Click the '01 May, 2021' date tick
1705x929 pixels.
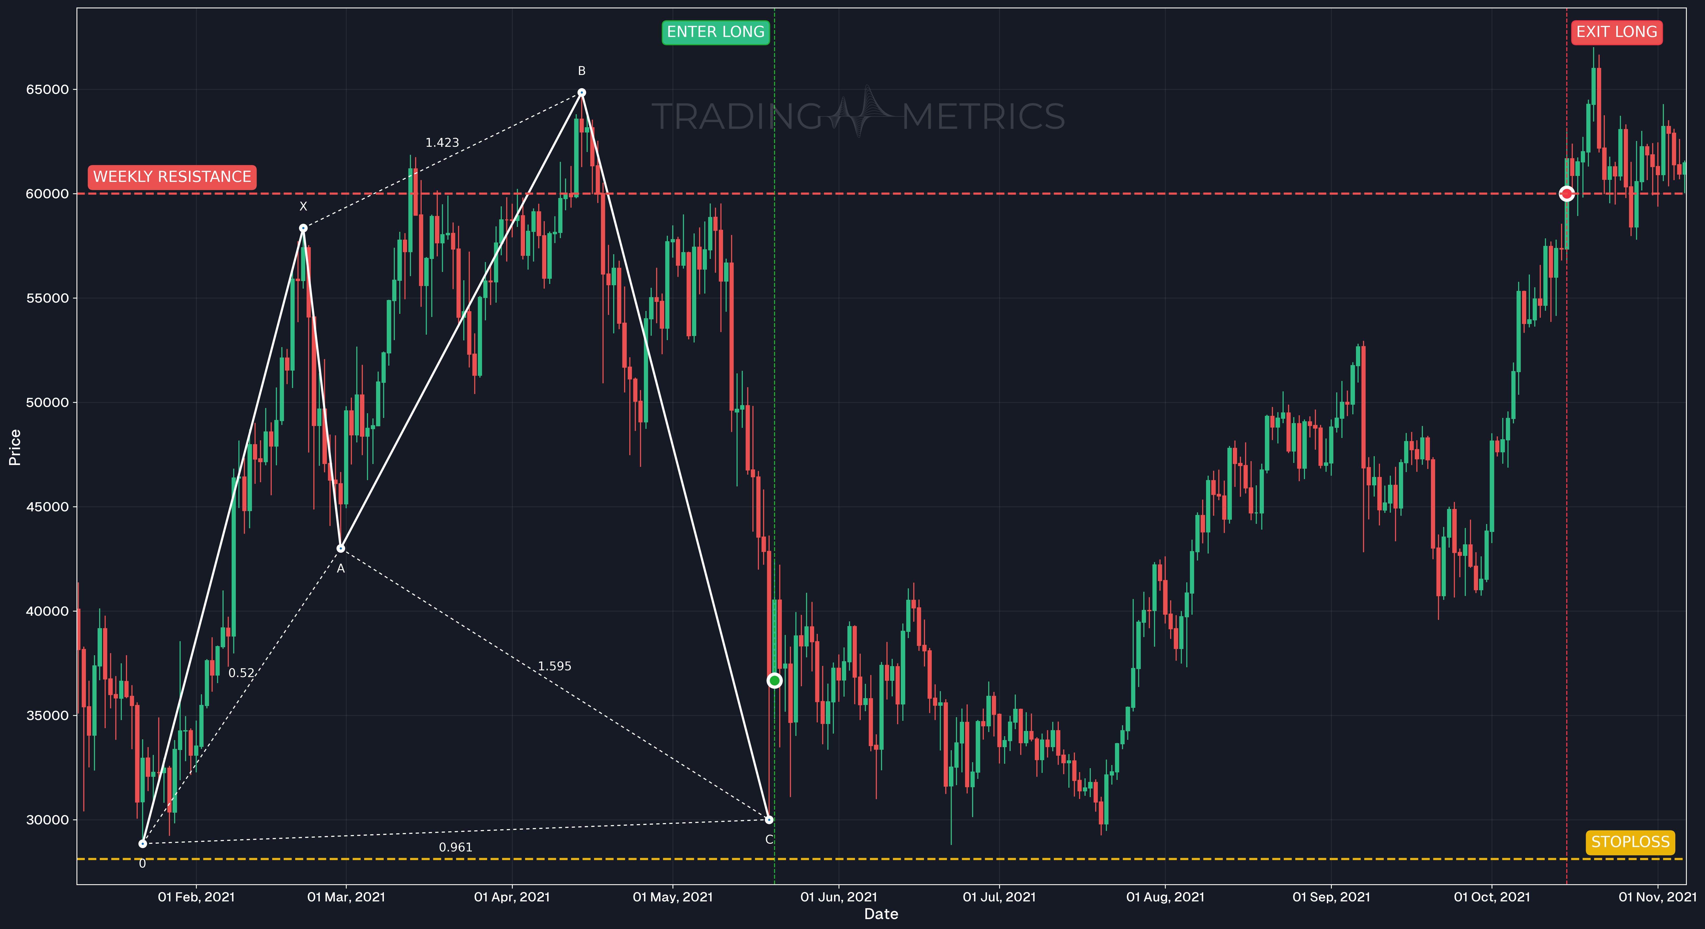pyautogui.click(x=673, y=897)
